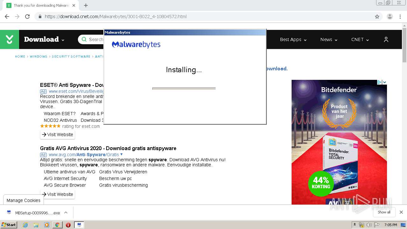The height and width of the screenshot is (229, 407).
Task: Open ESET Anti Spyware ad title
Action: pyautogui.click(x=72, y=85)
